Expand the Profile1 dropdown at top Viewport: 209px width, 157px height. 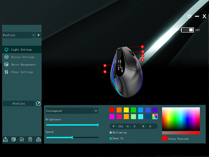33,35
